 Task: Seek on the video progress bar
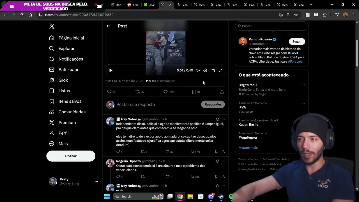[165, 64]
